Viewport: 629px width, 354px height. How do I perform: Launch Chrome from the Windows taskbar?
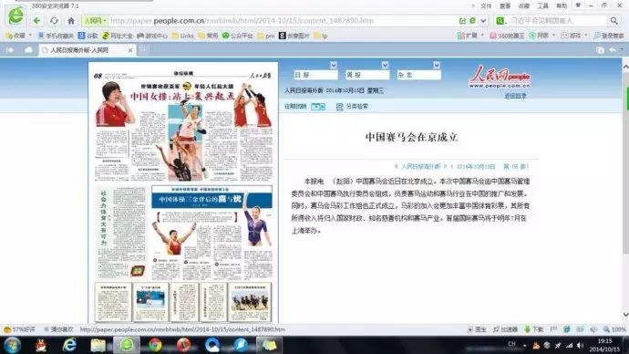click(155, 345)
